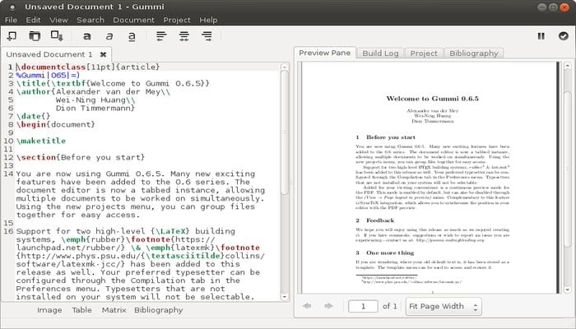Image resolution: width=576 pixels, height=329 pixels.
Task: Click the 'of 1' page count label
Action: [x=390, y=306]
